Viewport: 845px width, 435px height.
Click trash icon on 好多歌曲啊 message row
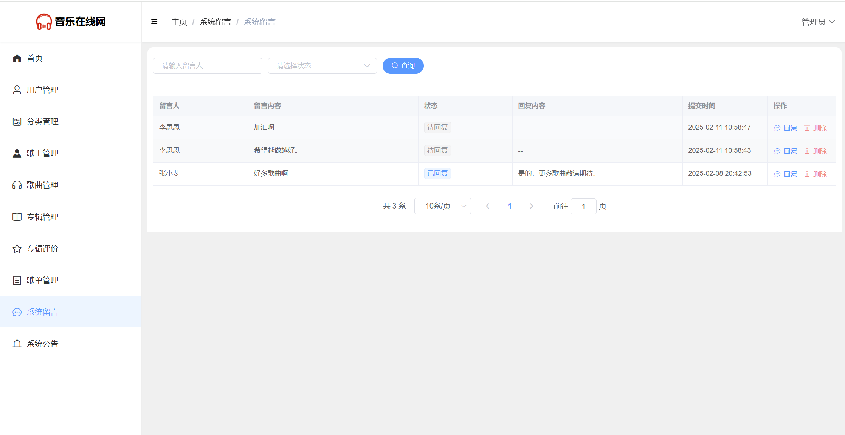coord(807,174)
